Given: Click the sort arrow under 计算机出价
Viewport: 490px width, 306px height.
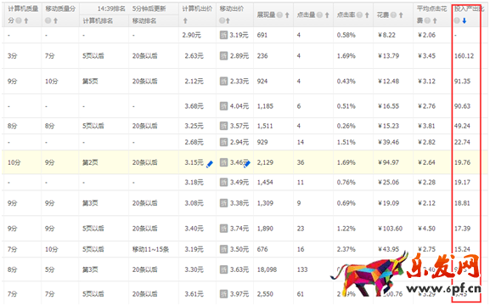Looking at the screenshot, I should [185, 21].
